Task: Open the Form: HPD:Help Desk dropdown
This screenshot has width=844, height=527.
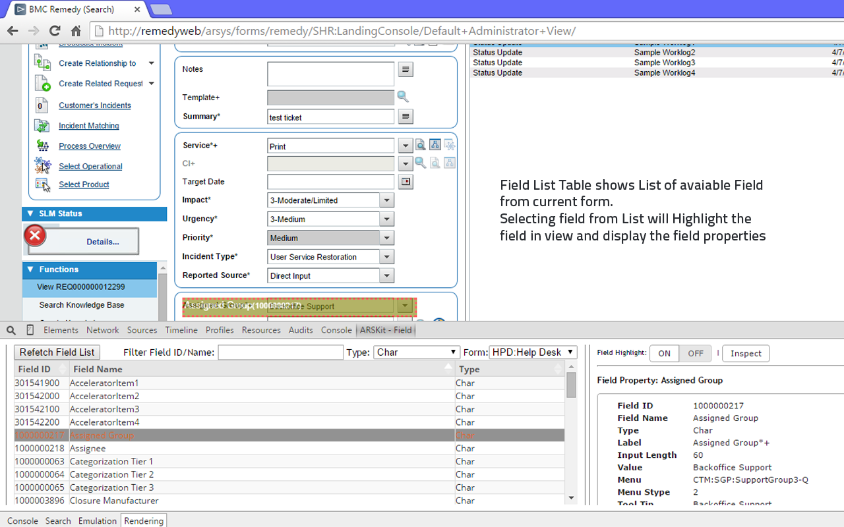Action: (533, 352)
